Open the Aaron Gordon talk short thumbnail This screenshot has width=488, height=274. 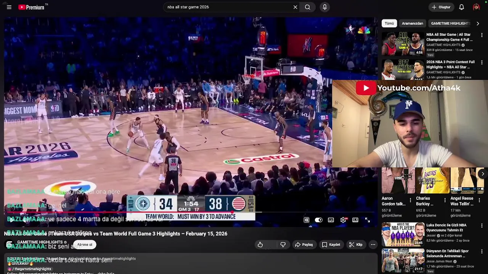398,181
